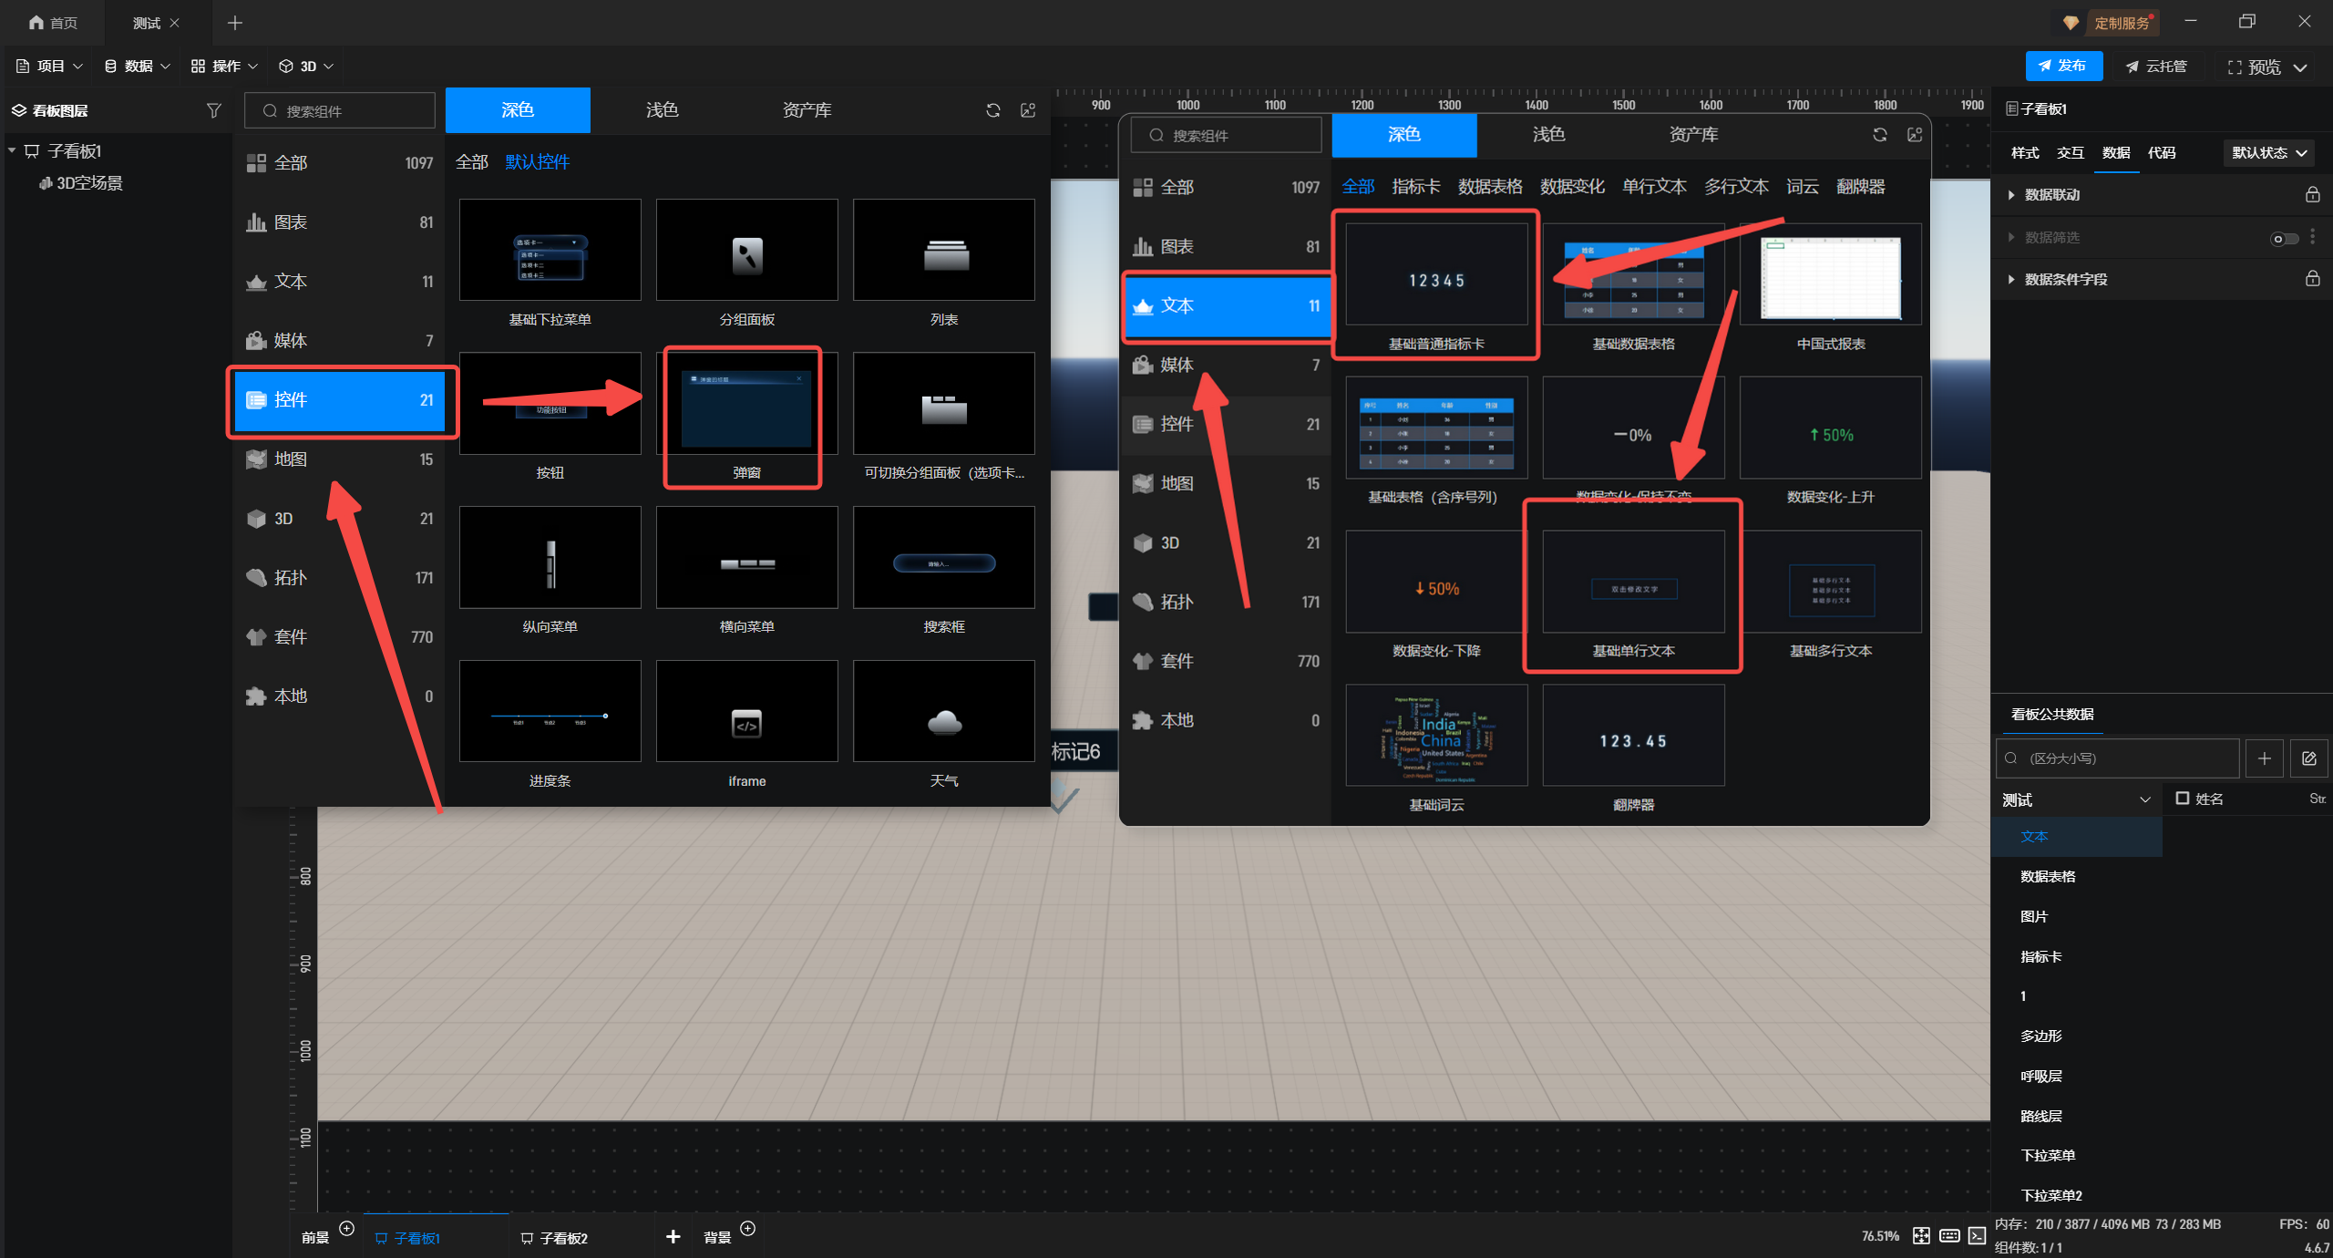Click edit icon beside public data search
This screenshot has width=2333, height=1258.
pyautogui.click(x=2308, y=758)
